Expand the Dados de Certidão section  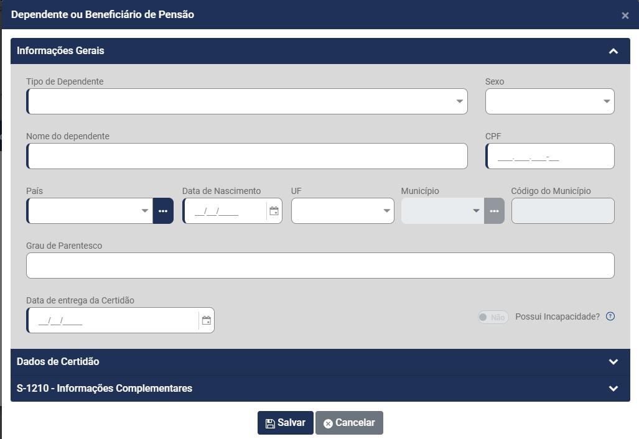(613, 362)
